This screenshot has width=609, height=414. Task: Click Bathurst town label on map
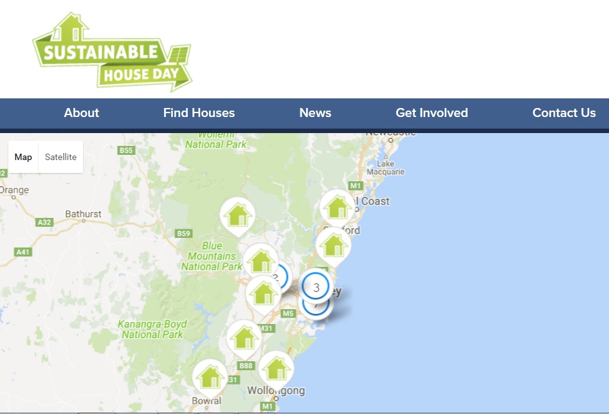(83, 214)
